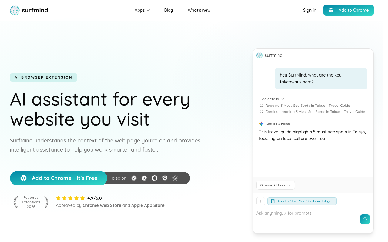Click the Gemini sparkle icon above response
The height and width of the screenshot is (242, 388).
(261, 124)
